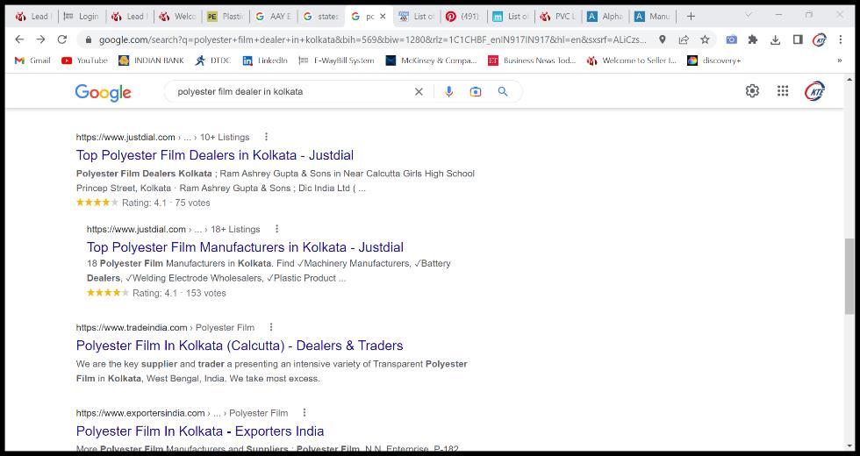Open the screenshot camera extension

[x=731, y=39]
